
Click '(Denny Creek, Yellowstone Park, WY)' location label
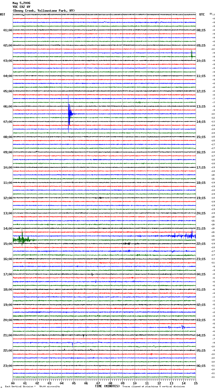pos(44,11)
